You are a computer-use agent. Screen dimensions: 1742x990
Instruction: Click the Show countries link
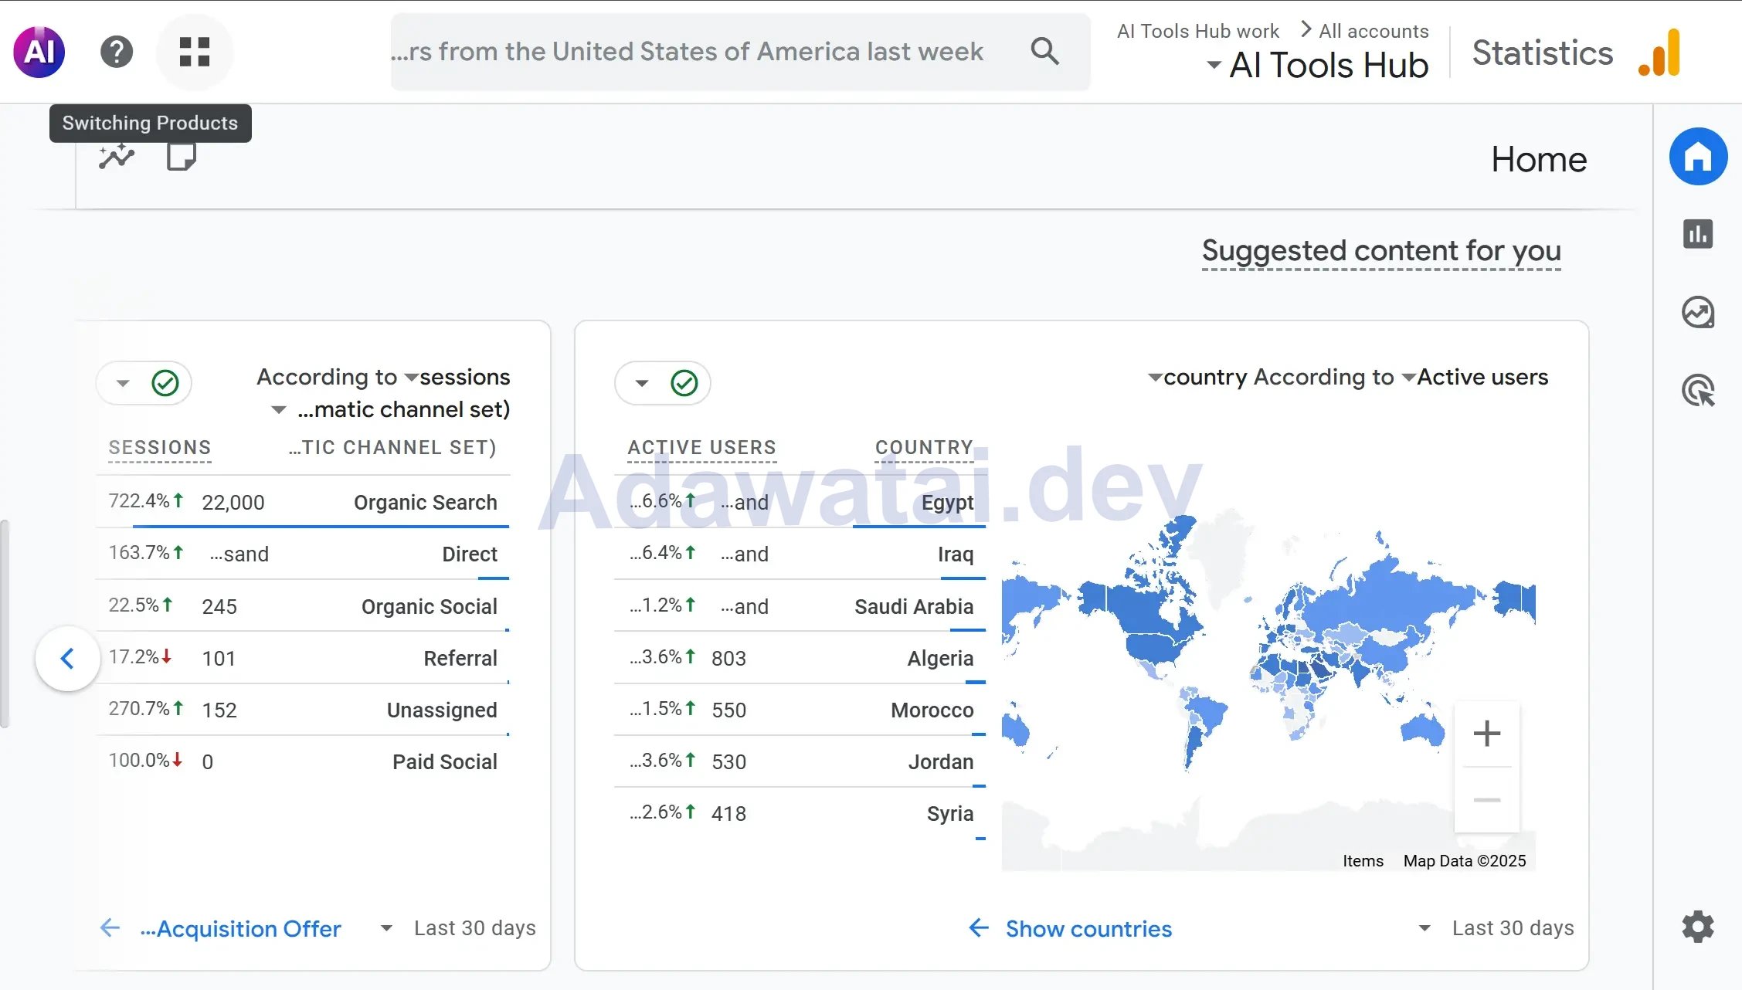pos(1088,928)
